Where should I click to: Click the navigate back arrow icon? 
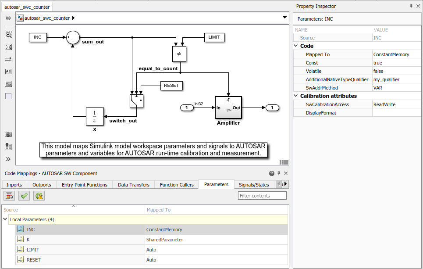coord(8,18)
